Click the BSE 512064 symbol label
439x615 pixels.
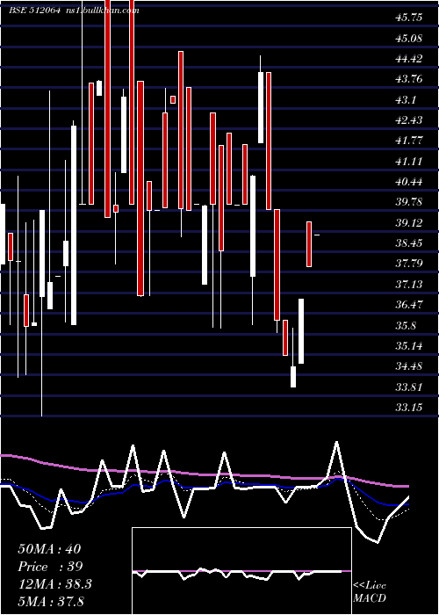tap(34, 11)
